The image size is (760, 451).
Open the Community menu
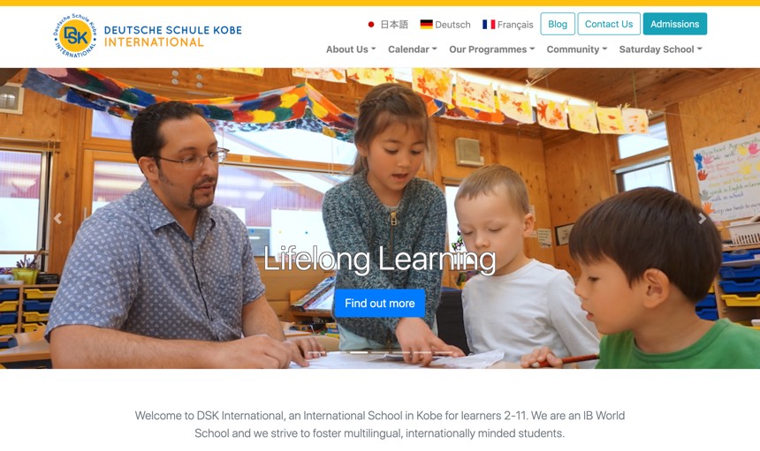click(577, 49)
